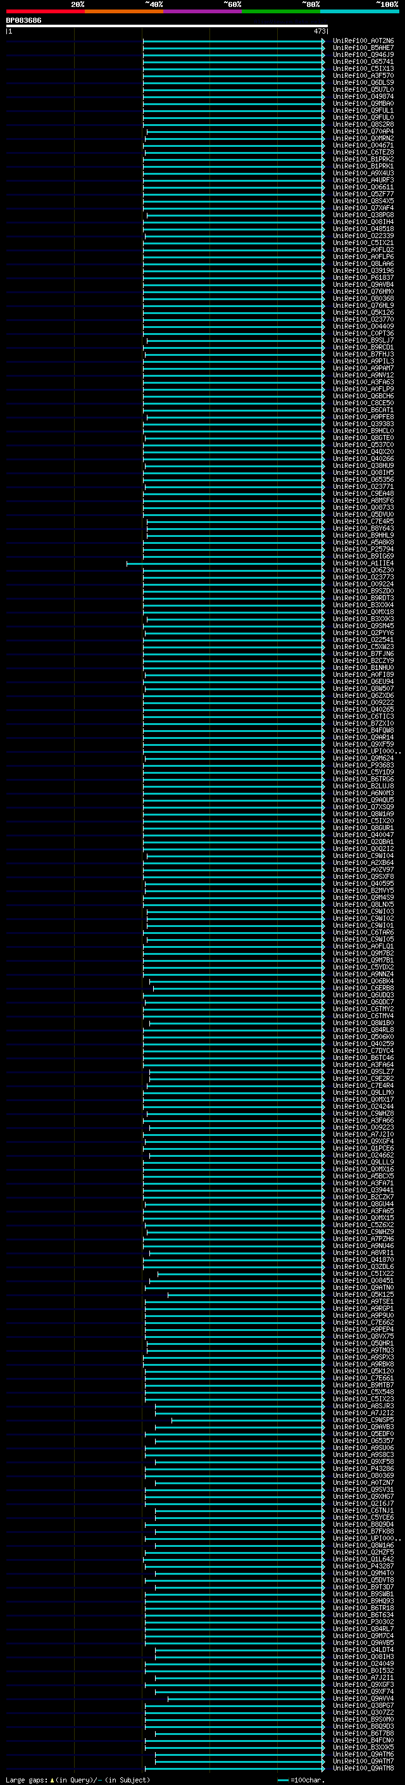This screenshot has height=1785, width=405.
Task: Click hit label UniRef100_B1PRK1
Action: point(363,167)
